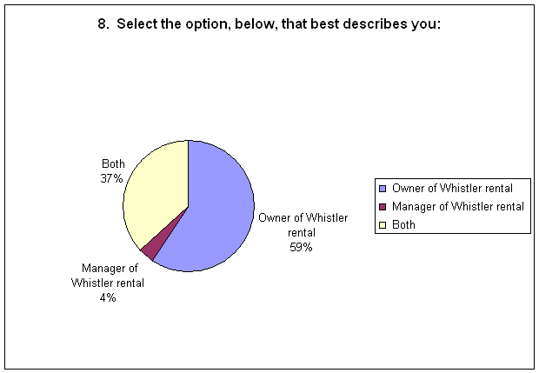Click the 'Both 37%' data label
Viewport: 539px width, 373px height.
tap(112, 171)
